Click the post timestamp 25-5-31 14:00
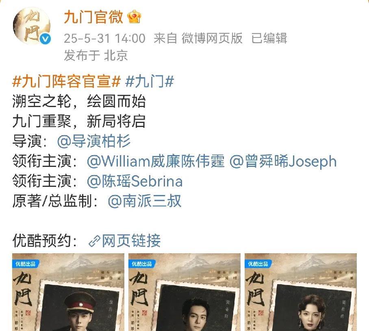Image resolution: width=369 pixels, height=331 pixels. click(x=105, y=38)
